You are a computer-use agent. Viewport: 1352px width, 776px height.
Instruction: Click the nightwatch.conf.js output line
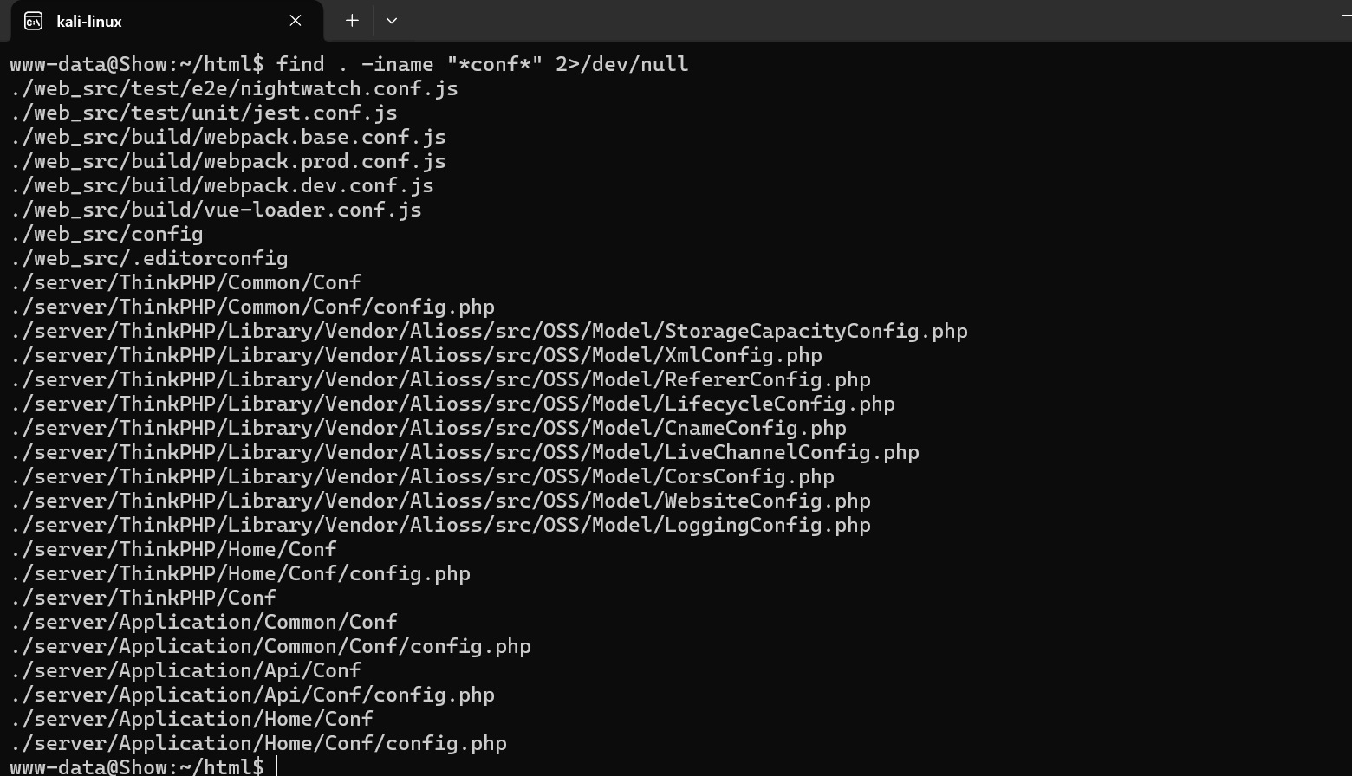point(234,88)
